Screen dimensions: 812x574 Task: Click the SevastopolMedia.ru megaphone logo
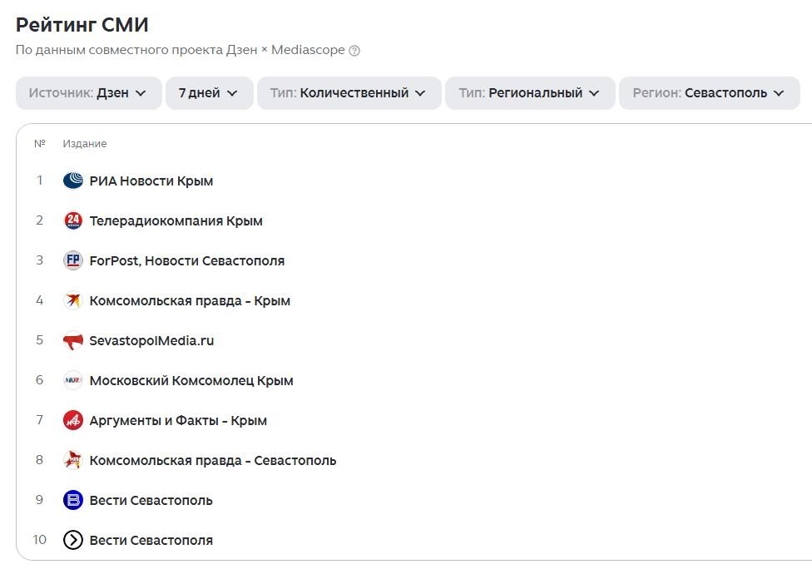[73, 340]
